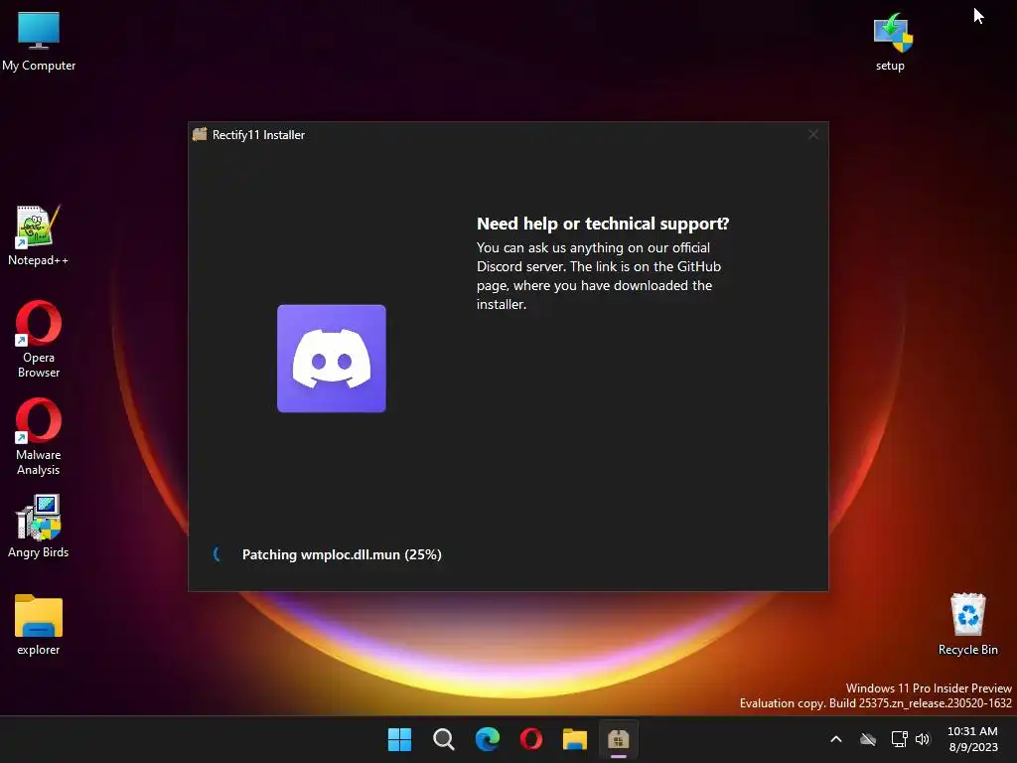The width and height of the screenshot is (1017, 763).
Task: Click the Rectify11 Installer title bar icon
Action: click(200, 134)
